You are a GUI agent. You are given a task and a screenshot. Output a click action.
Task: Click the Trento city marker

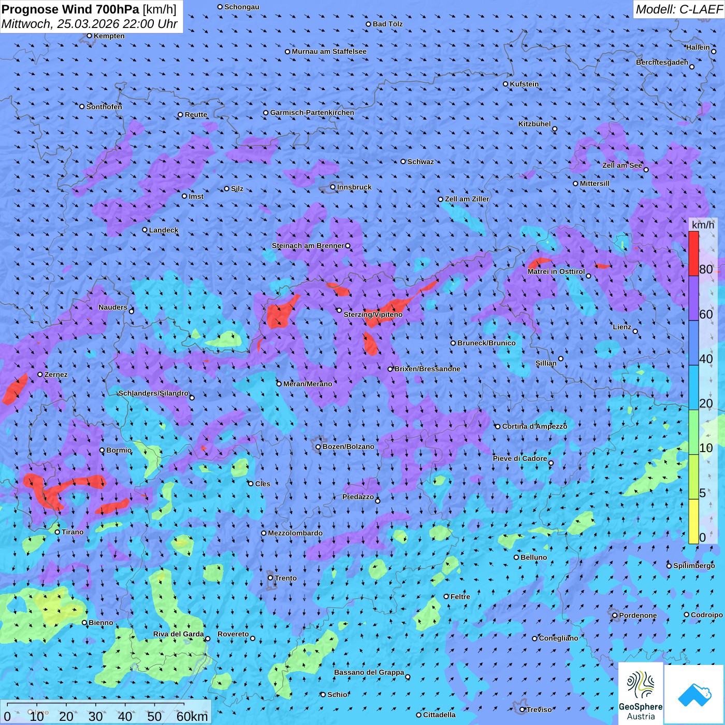(270, 578)
